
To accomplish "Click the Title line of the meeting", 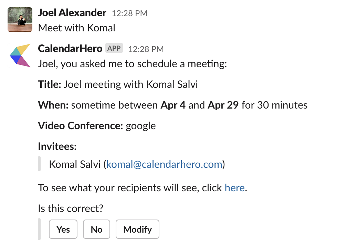I will tap(118, 84).
